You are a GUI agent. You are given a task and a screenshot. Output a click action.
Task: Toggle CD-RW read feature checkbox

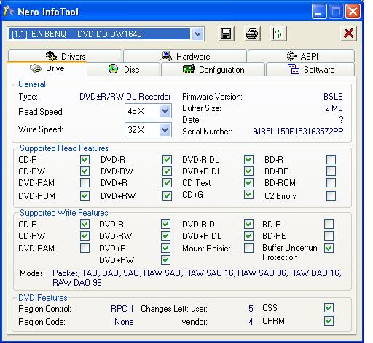pyautogui.click(x=85, y=171)
